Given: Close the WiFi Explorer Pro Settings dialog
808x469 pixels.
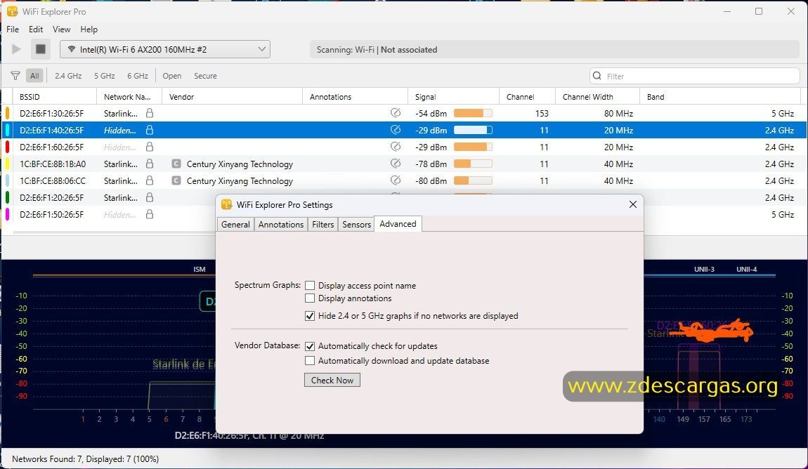Looking at the screenshot, I should [x=633, y=204].
